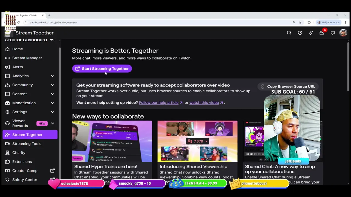Click the Start Streaming Together button
This screenshot has height=197, width=351.
[x=102, y=69]
